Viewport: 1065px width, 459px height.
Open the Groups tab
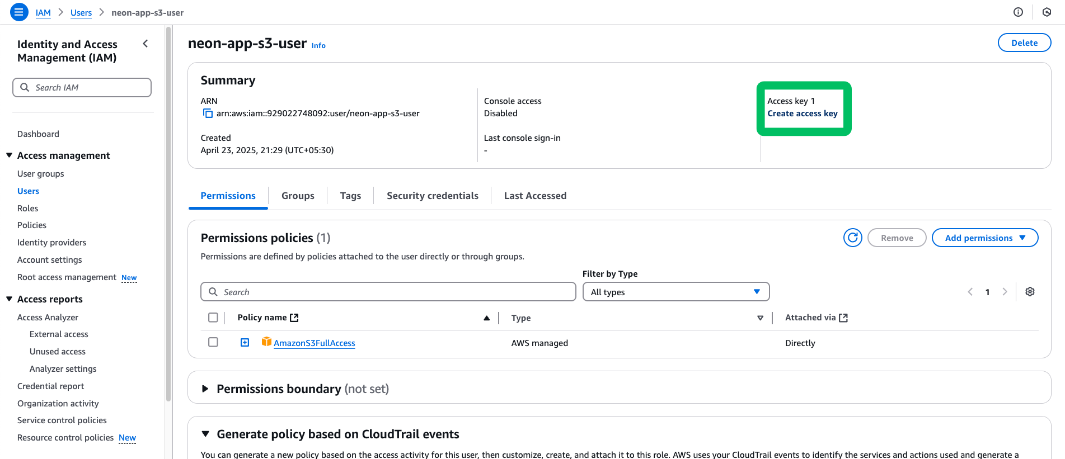point(298,196)
